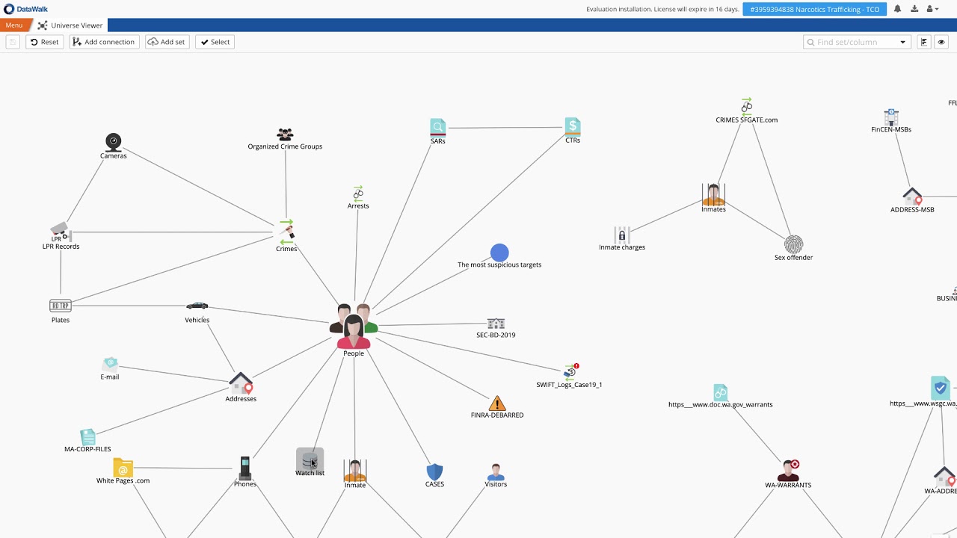
Task: Click the CASES shield node
Action: (434, 471)
